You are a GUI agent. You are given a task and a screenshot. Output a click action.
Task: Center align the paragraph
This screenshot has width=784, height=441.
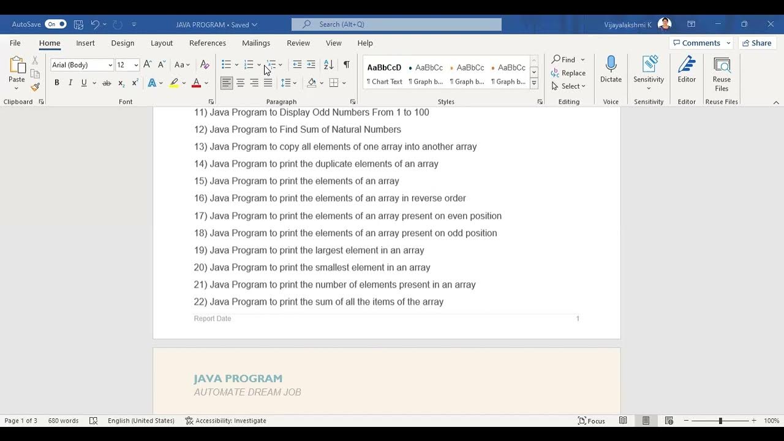coord(241,83)
